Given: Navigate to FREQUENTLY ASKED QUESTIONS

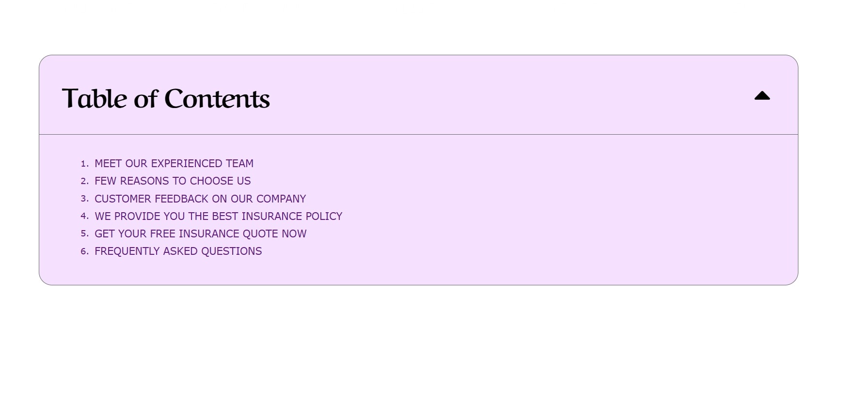Looking at the screenshot, I should (x=178, y=251).
